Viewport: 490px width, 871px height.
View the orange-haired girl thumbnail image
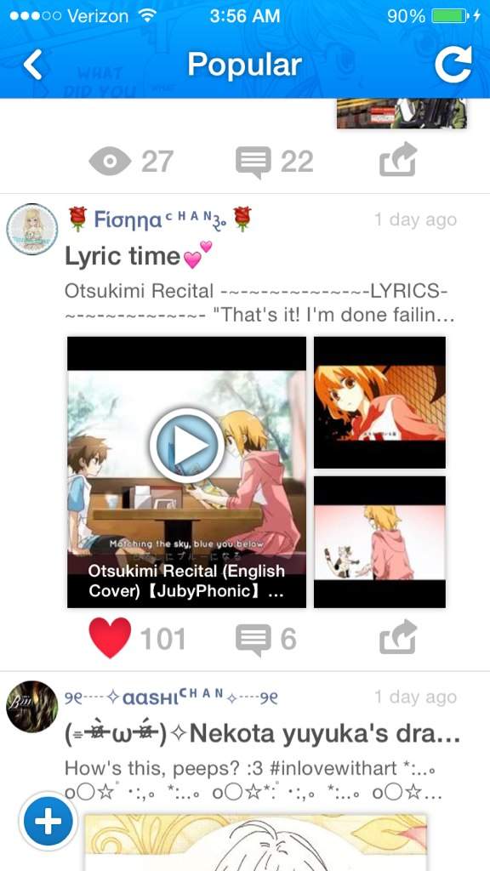click(379, 402)
